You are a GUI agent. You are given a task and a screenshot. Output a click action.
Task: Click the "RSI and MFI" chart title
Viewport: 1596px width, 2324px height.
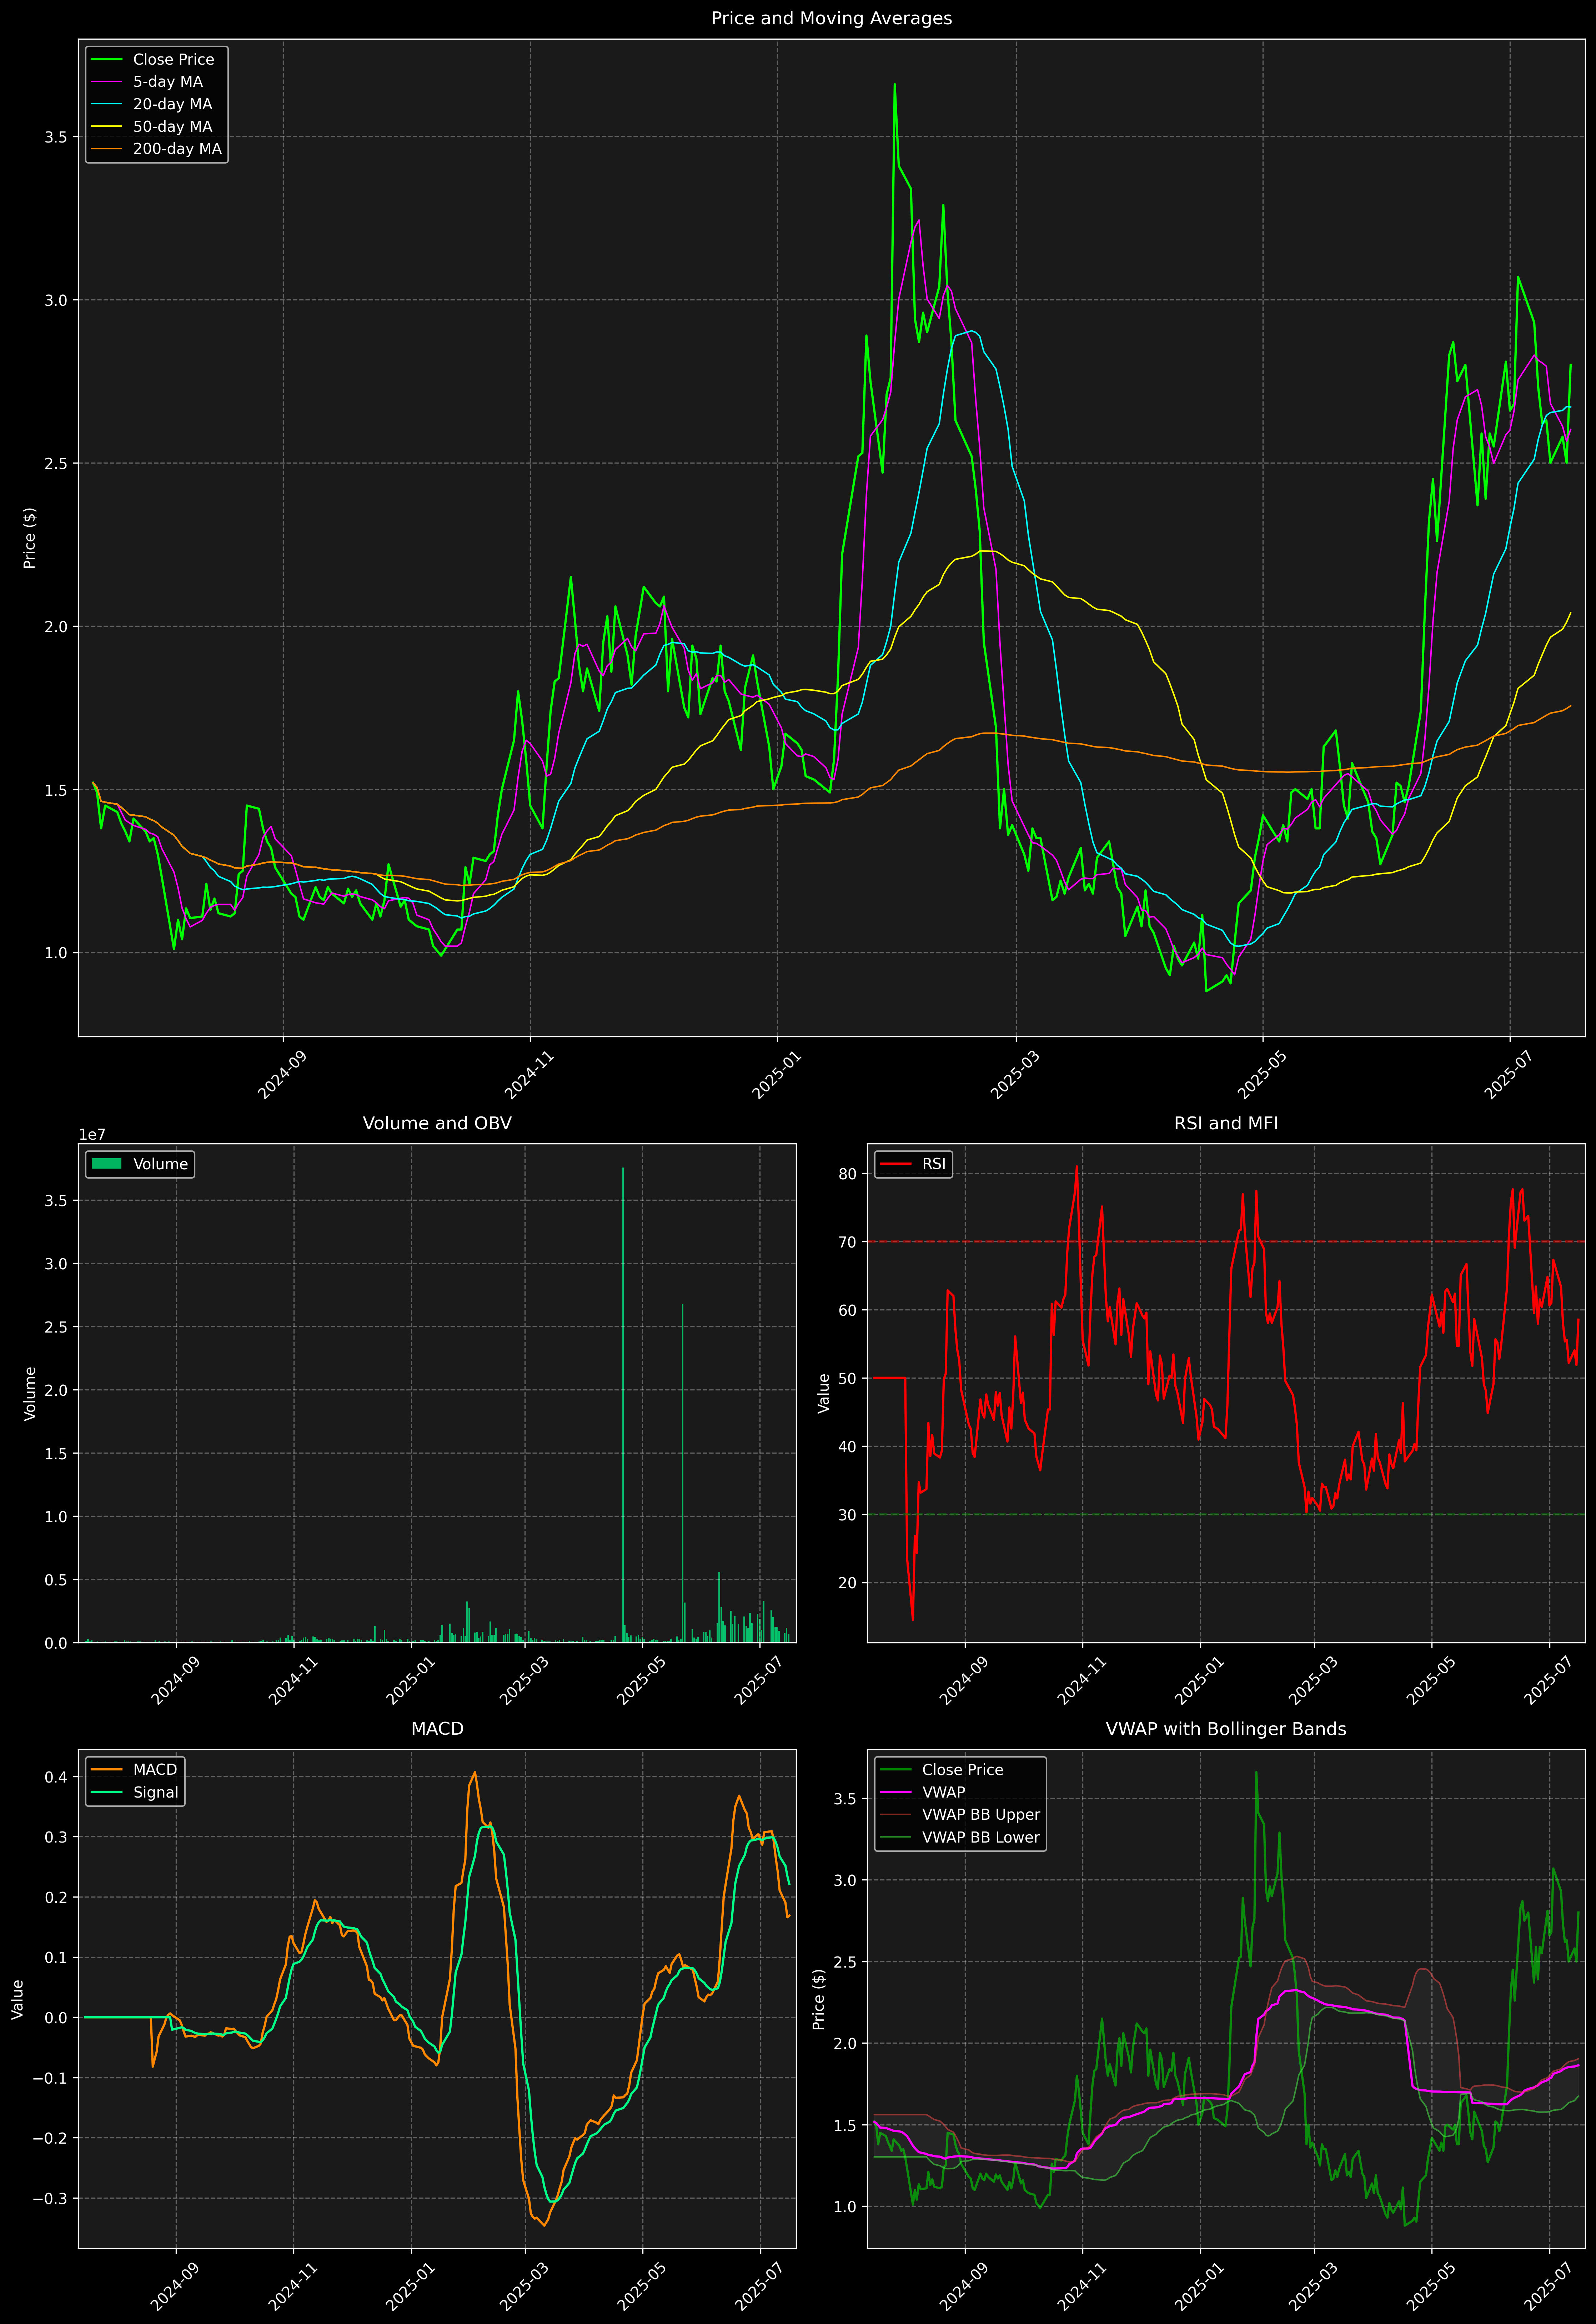(1226, 1123)
